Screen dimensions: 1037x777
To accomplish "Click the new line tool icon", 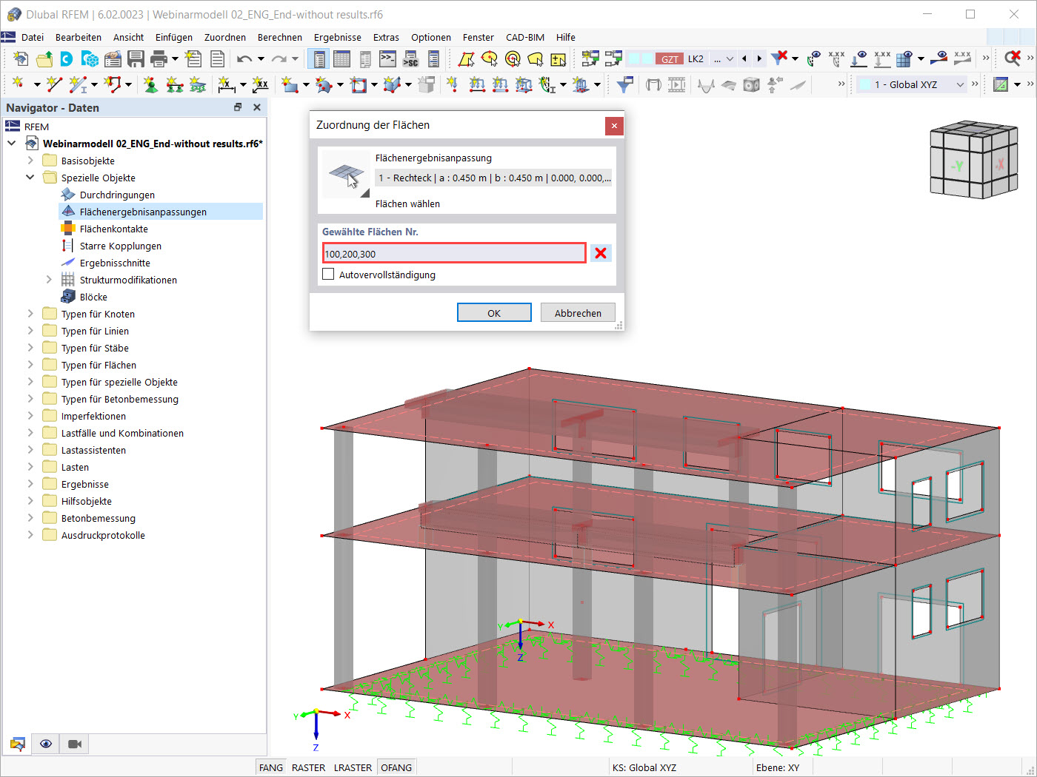I will [x=54, y=84].
